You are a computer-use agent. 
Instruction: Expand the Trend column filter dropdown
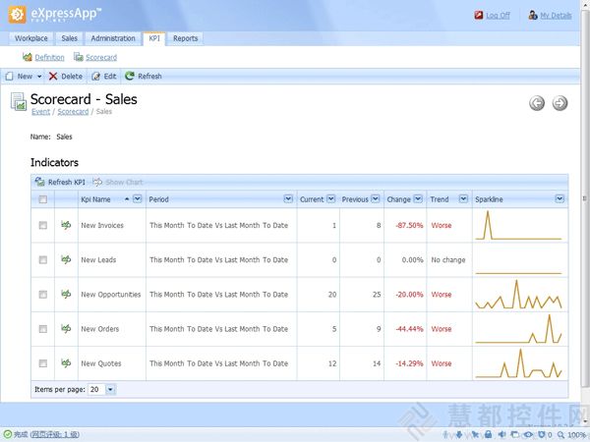click(463, 199)
